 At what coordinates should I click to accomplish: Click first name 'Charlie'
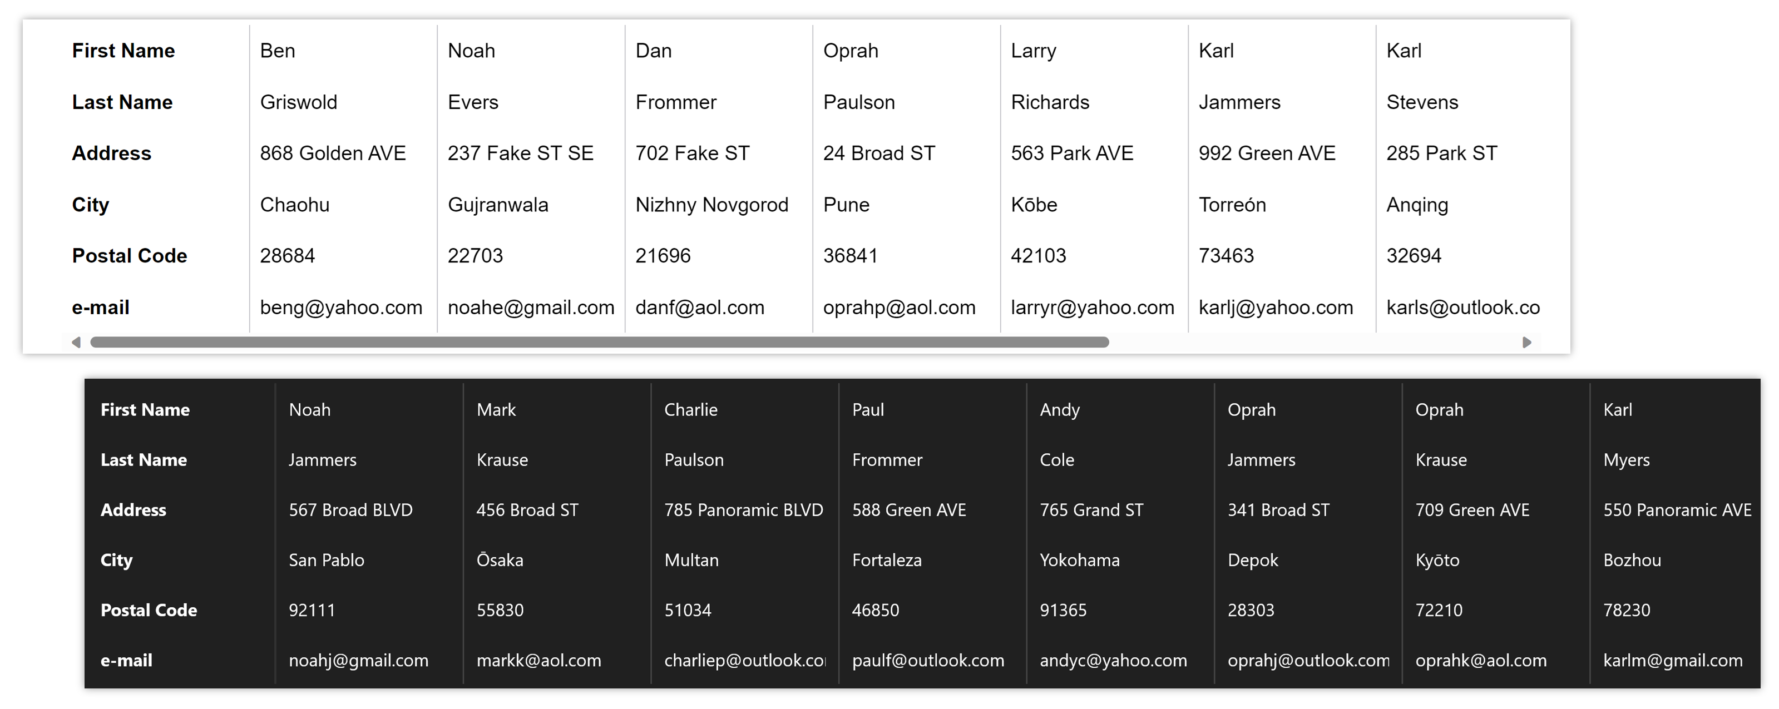pos(690,410)
